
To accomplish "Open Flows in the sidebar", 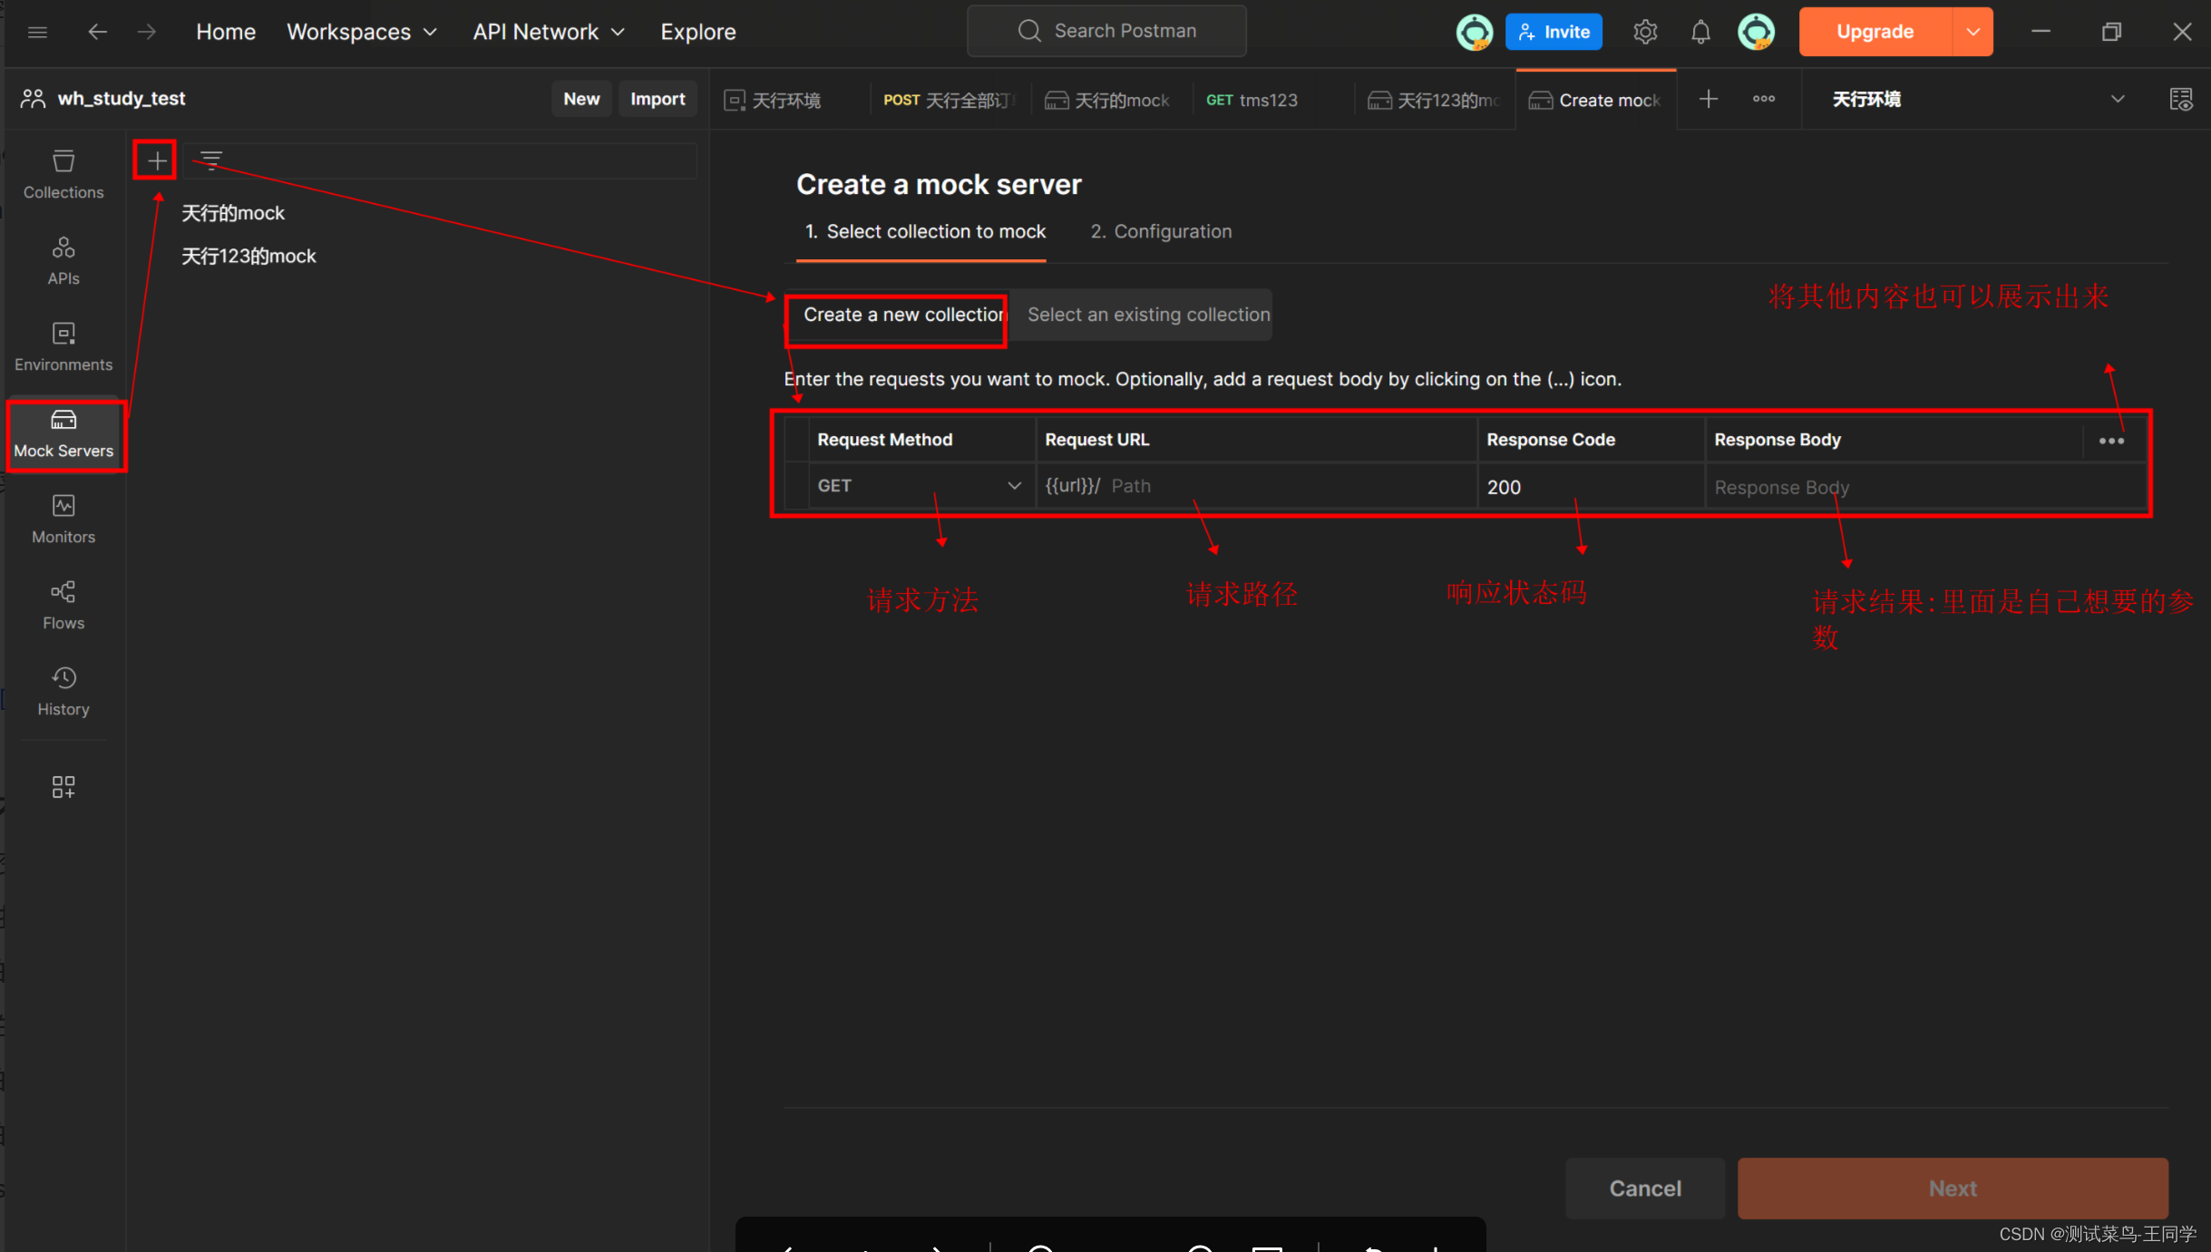I will pyautogui.click(x=63, y=605).
